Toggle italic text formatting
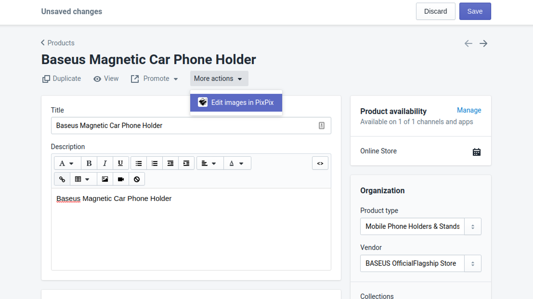The width and height of the screenshot is (533, 299). [x=105, y=163]
